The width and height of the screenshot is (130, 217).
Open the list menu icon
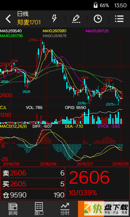coord(119,19)
